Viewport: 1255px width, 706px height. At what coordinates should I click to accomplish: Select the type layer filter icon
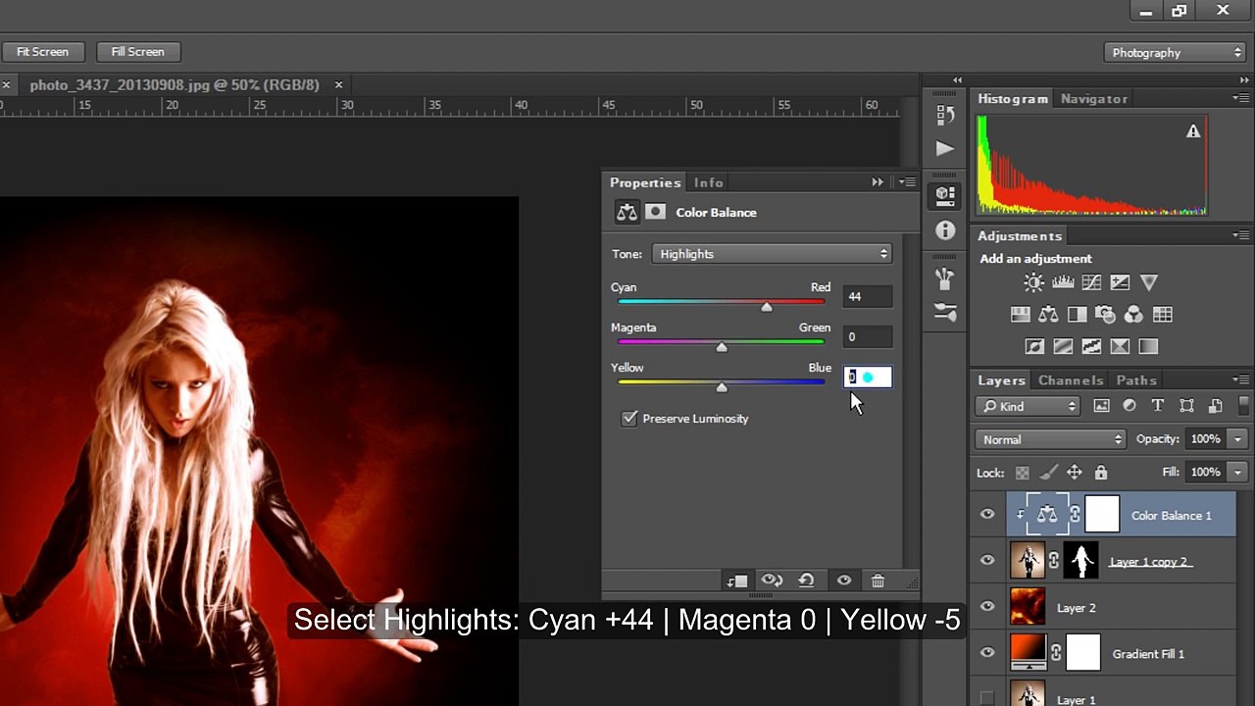(x=1158, y=406)
